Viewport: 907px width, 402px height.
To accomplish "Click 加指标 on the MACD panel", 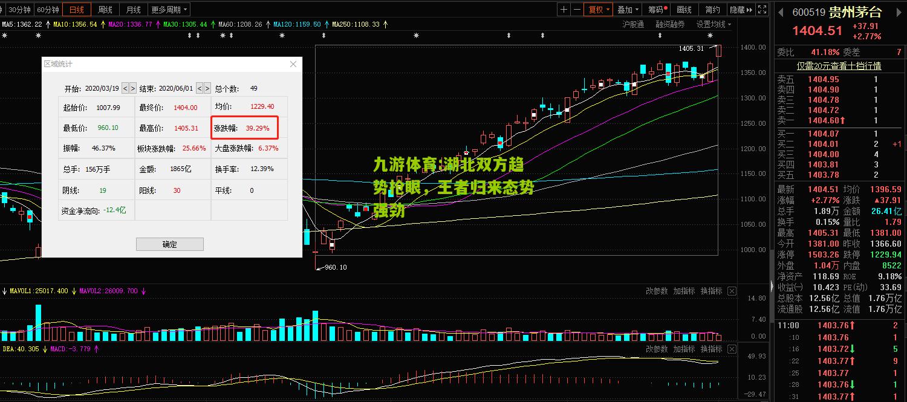I will tap(684, 349).
